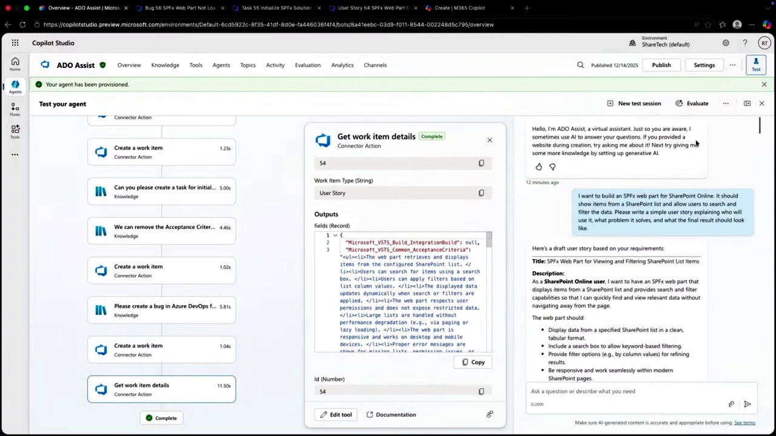Select the Create a work item 1.04s step
The width and height of the screenshot is (776, 436).
click(161, 350)
